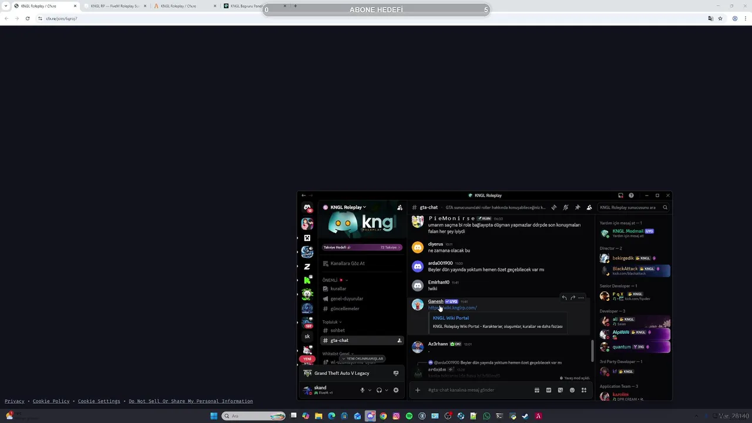Open emoji picker in message bar
This screenshot has height=423, width=752.
(x=572, y=390)
